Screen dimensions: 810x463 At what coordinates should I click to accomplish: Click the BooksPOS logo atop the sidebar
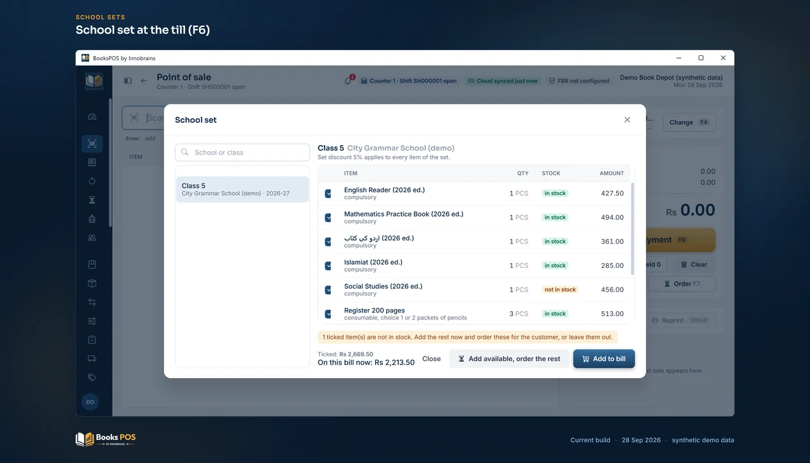pos(93,82)
